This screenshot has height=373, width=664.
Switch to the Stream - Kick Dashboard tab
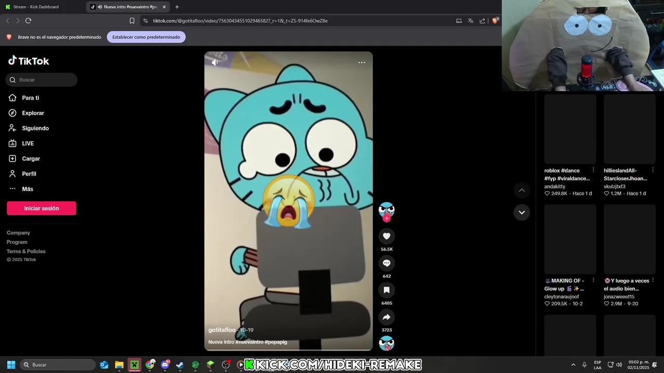pyautogui.click(x=41, y=7)
